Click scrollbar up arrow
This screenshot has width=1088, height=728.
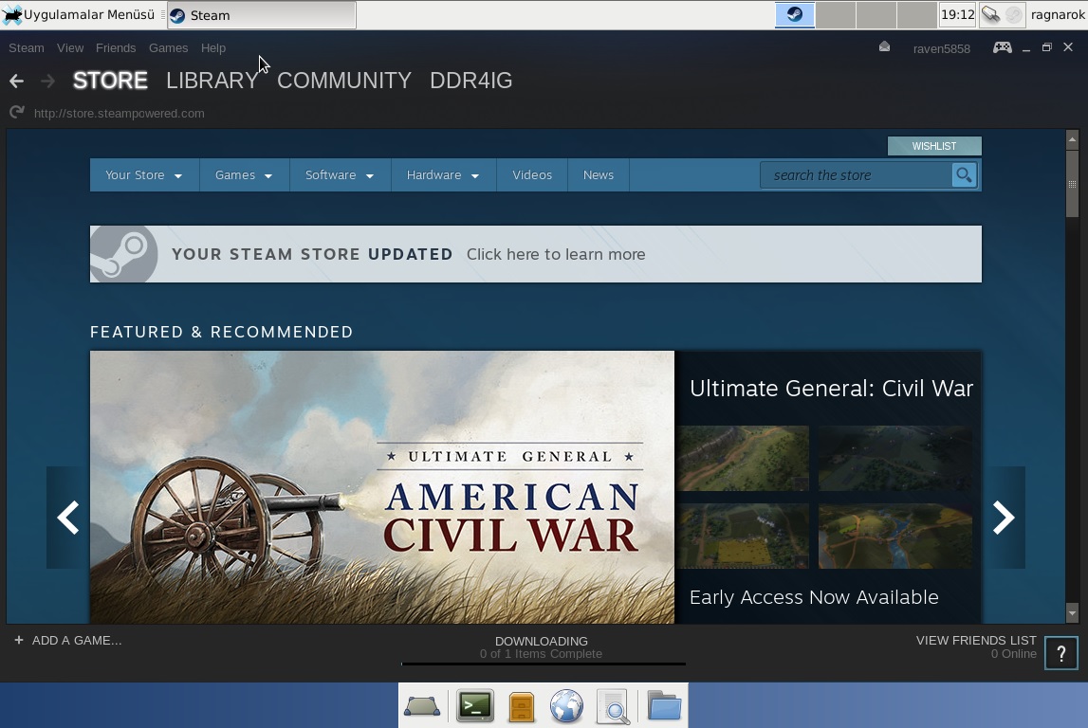click(x=1072, y=139)
